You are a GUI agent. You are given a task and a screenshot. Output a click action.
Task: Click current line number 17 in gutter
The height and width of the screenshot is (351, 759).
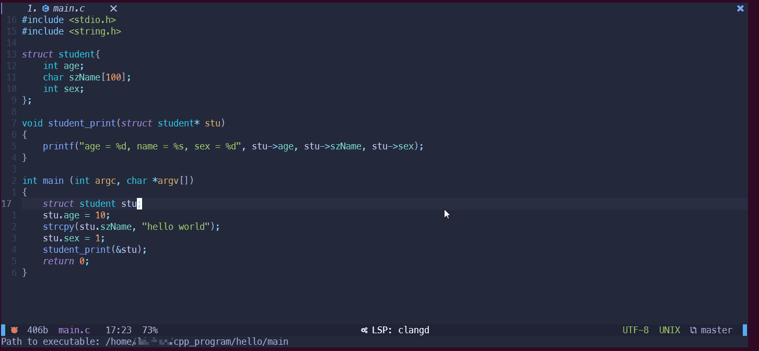(x=6, y=204)
